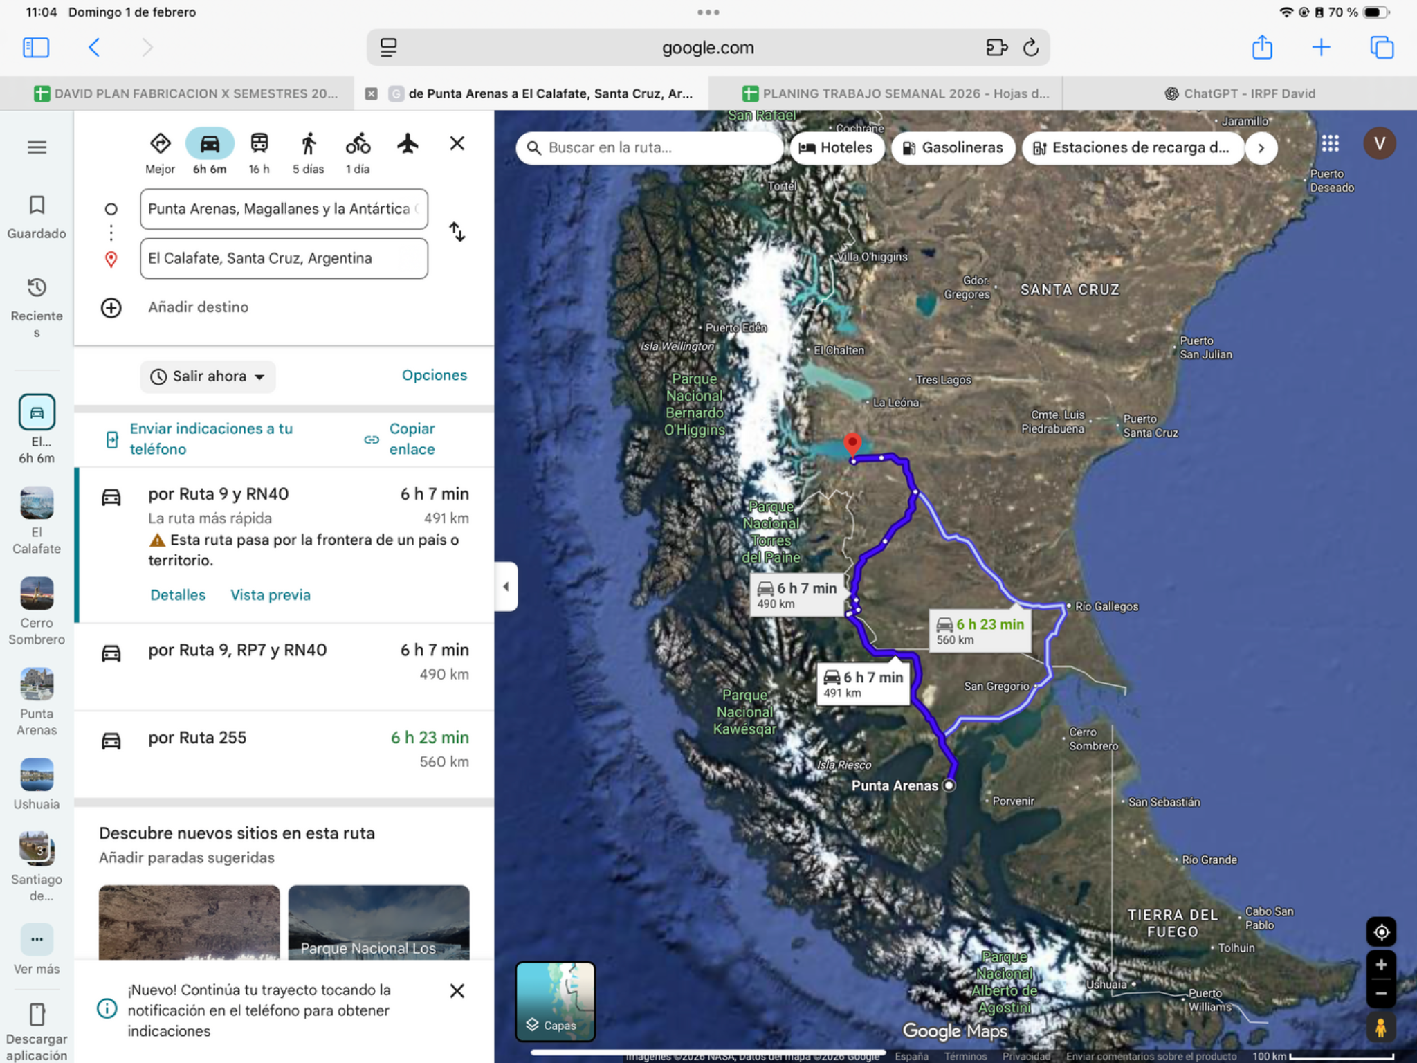
Task: Open the Guardado saved places
Action: click(37, 217)
